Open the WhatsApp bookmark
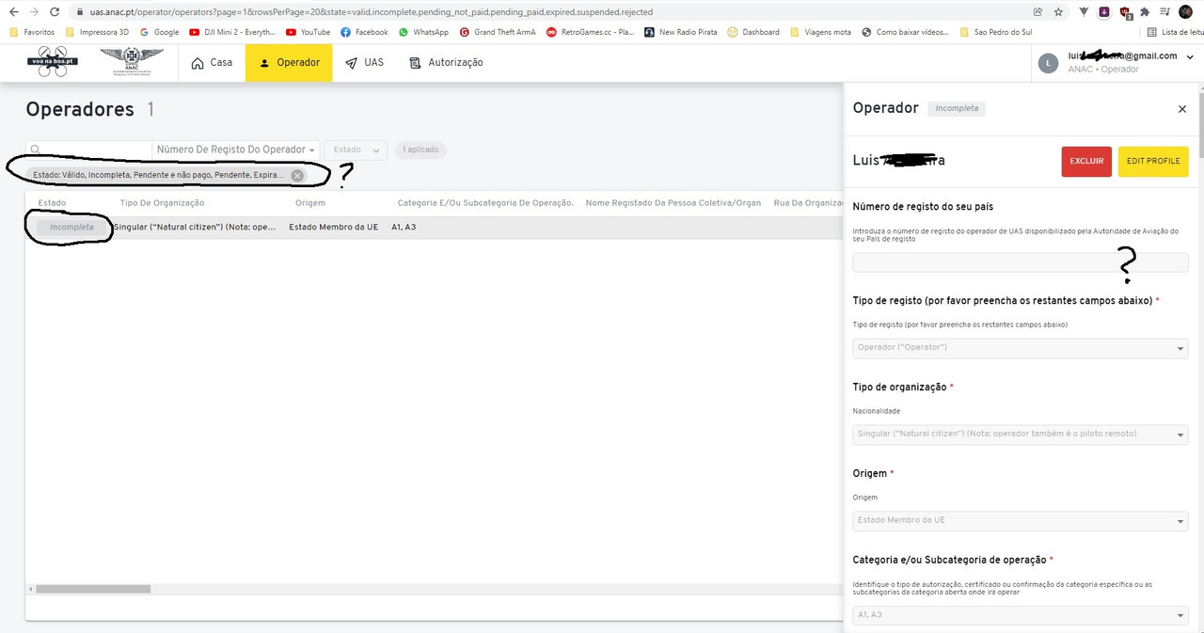The image size is (1204, 633). pyautogui.click(x=424, y=32)
